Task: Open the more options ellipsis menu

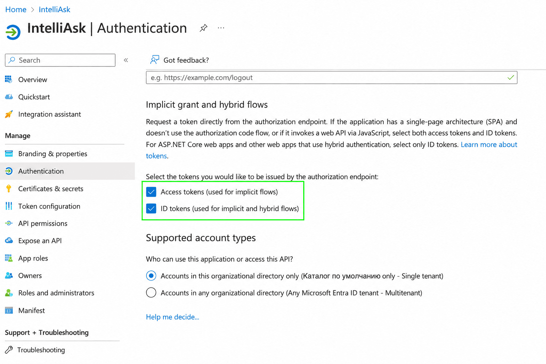Action: pos(221,28)
